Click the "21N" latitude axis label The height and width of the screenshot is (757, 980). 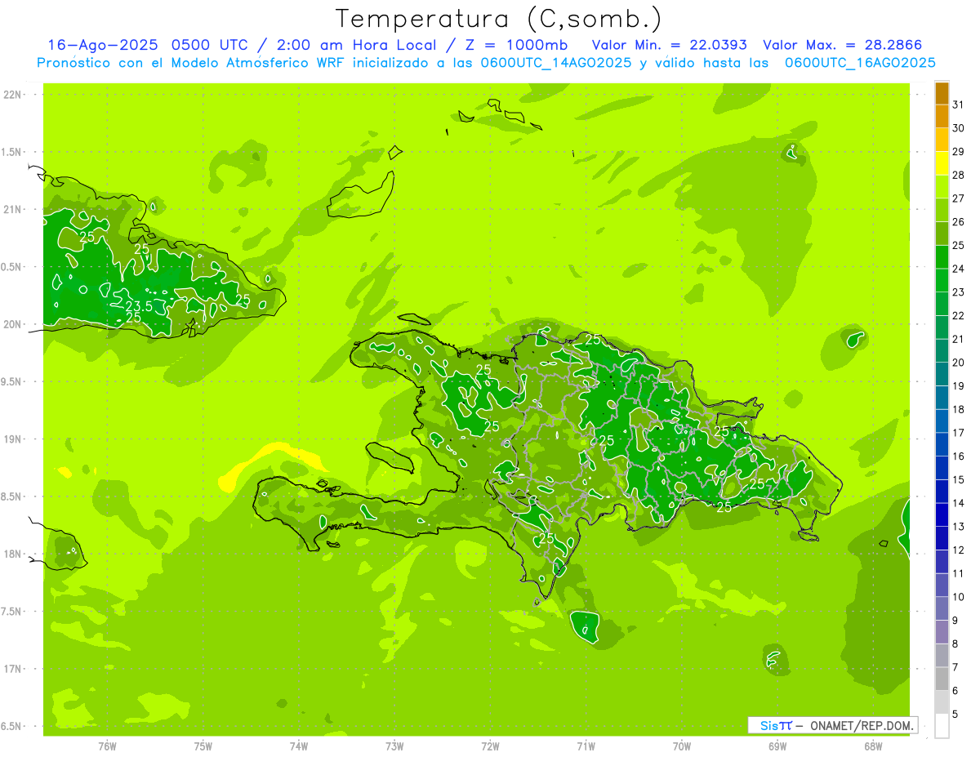12,210
